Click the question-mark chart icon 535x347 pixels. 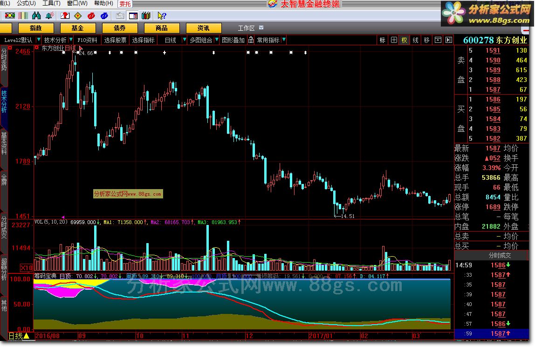[x=65, y=16]
